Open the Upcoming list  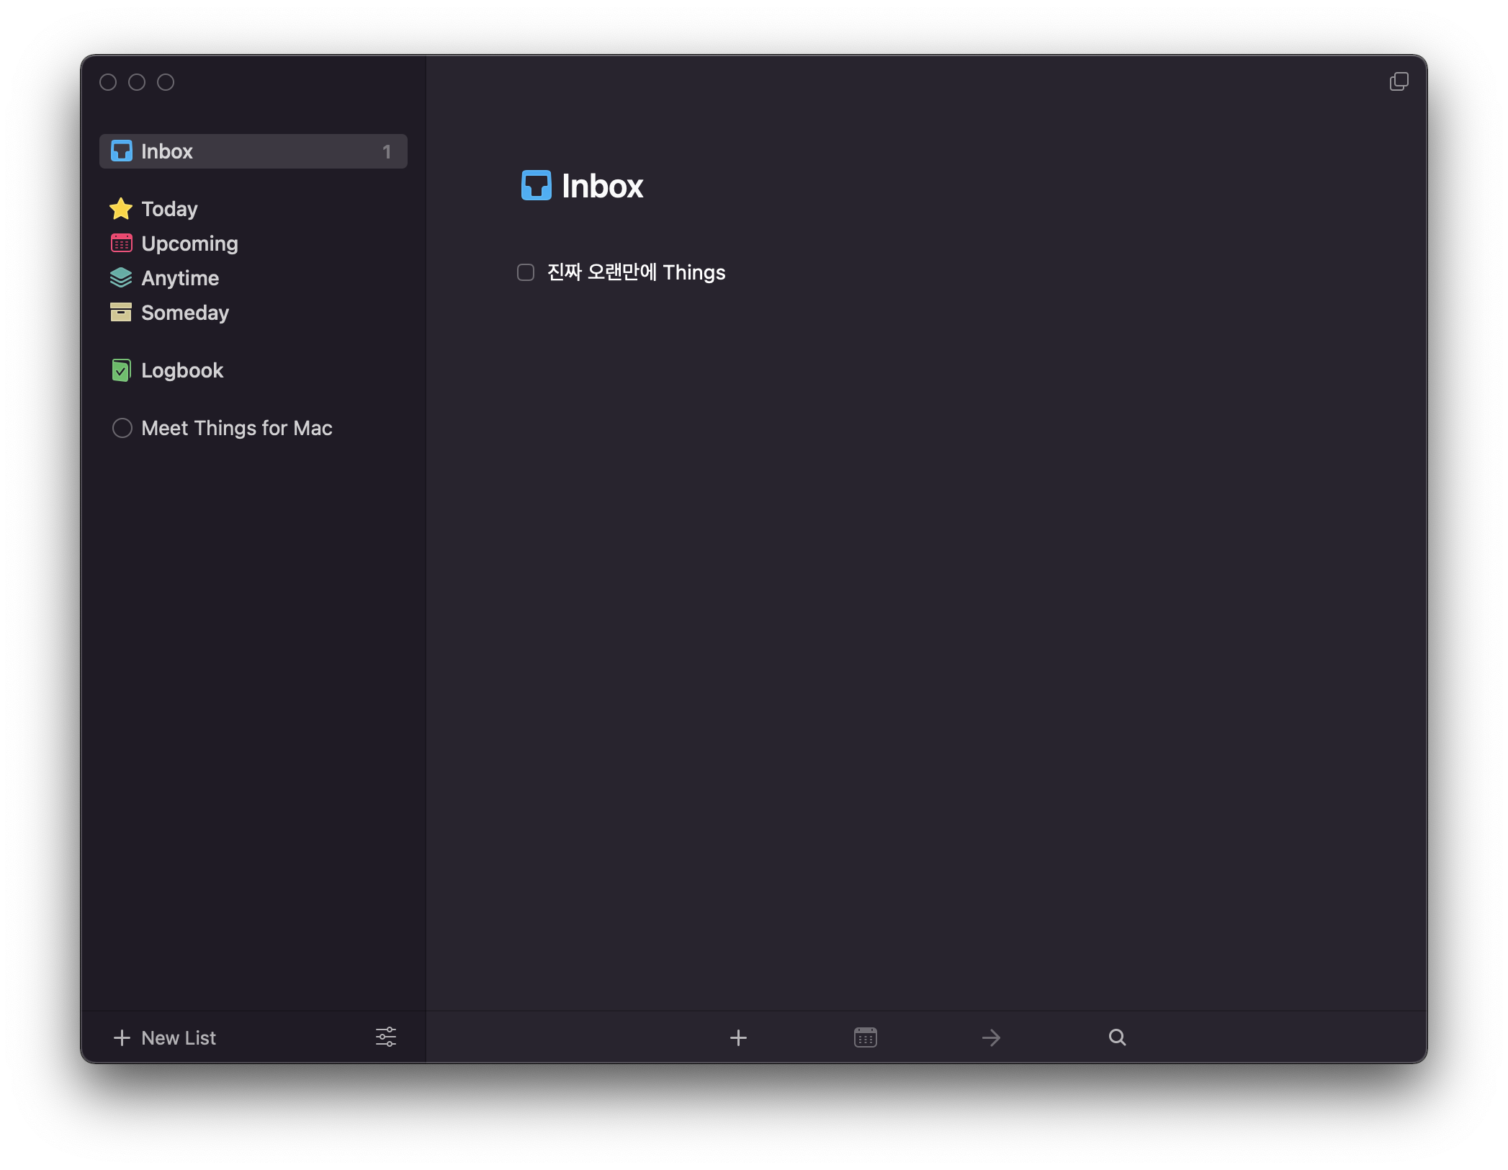[x=189, y=244]
